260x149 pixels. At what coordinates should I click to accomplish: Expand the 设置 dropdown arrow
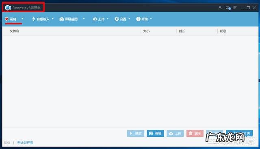129,19
